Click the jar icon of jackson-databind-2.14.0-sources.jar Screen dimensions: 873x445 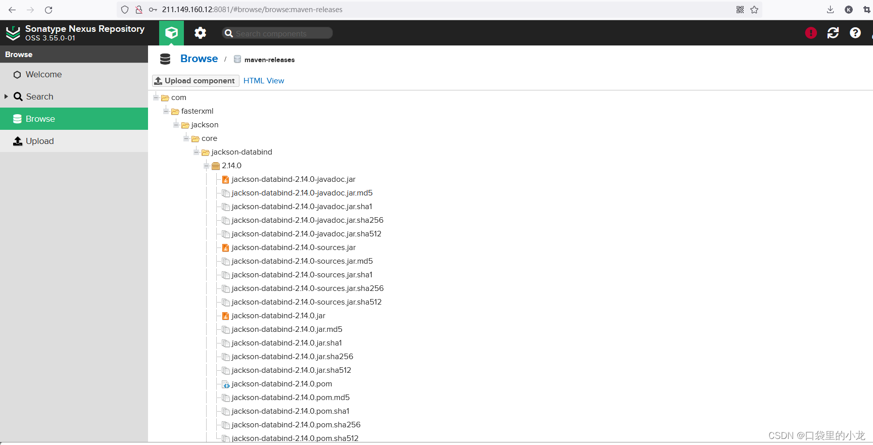226,248
